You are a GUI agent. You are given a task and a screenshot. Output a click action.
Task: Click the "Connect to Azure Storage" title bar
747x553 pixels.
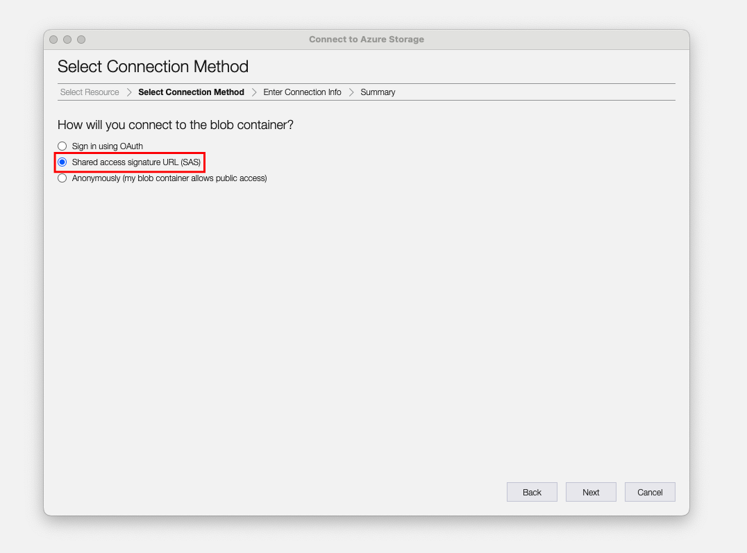pos(367,40)
